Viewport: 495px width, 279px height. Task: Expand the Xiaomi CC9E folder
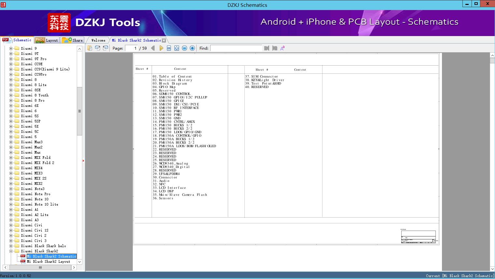[x=11, y=64]
